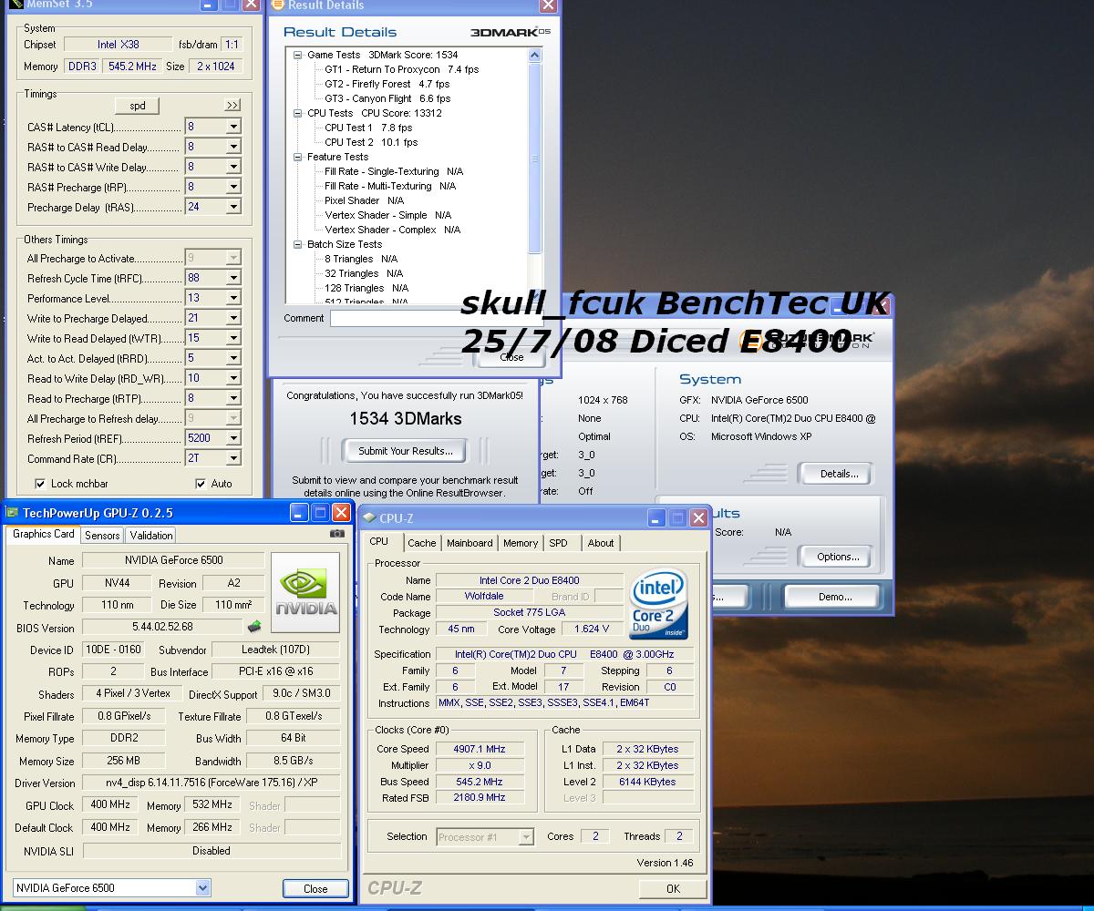
Task: Select Fill Rate - Single-Texturing row
Action: tap(394, 171)
